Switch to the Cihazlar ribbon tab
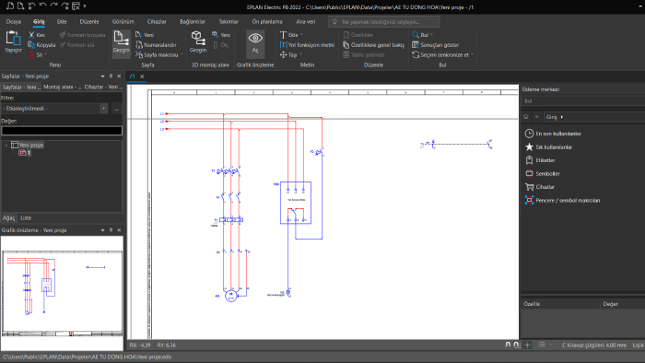 pyautogui.click(x=157, y=21)
